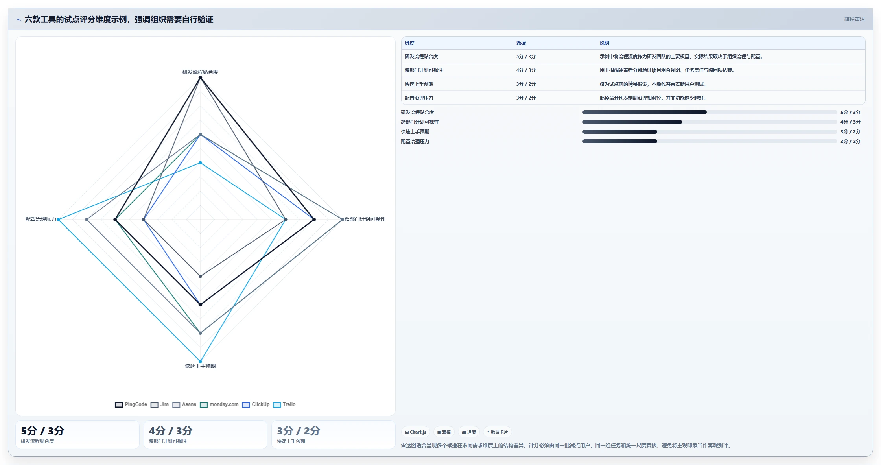The width and height of the screenshot is (881, 465).
Task: Click the 数据卡片 tag chip
Action: click(498, 432)
